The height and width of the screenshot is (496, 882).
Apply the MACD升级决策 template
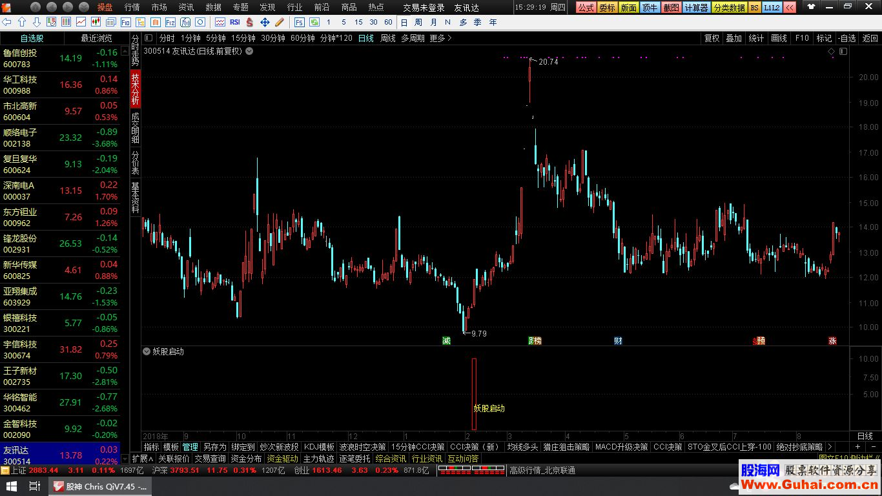(621, 446)
